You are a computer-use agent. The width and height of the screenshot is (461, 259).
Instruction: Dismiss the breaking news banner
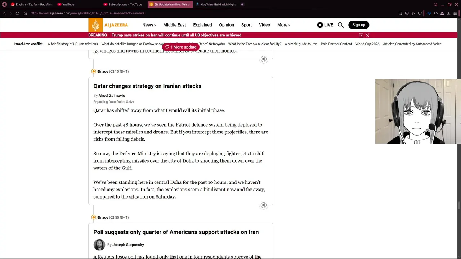[x=367, y=35]
